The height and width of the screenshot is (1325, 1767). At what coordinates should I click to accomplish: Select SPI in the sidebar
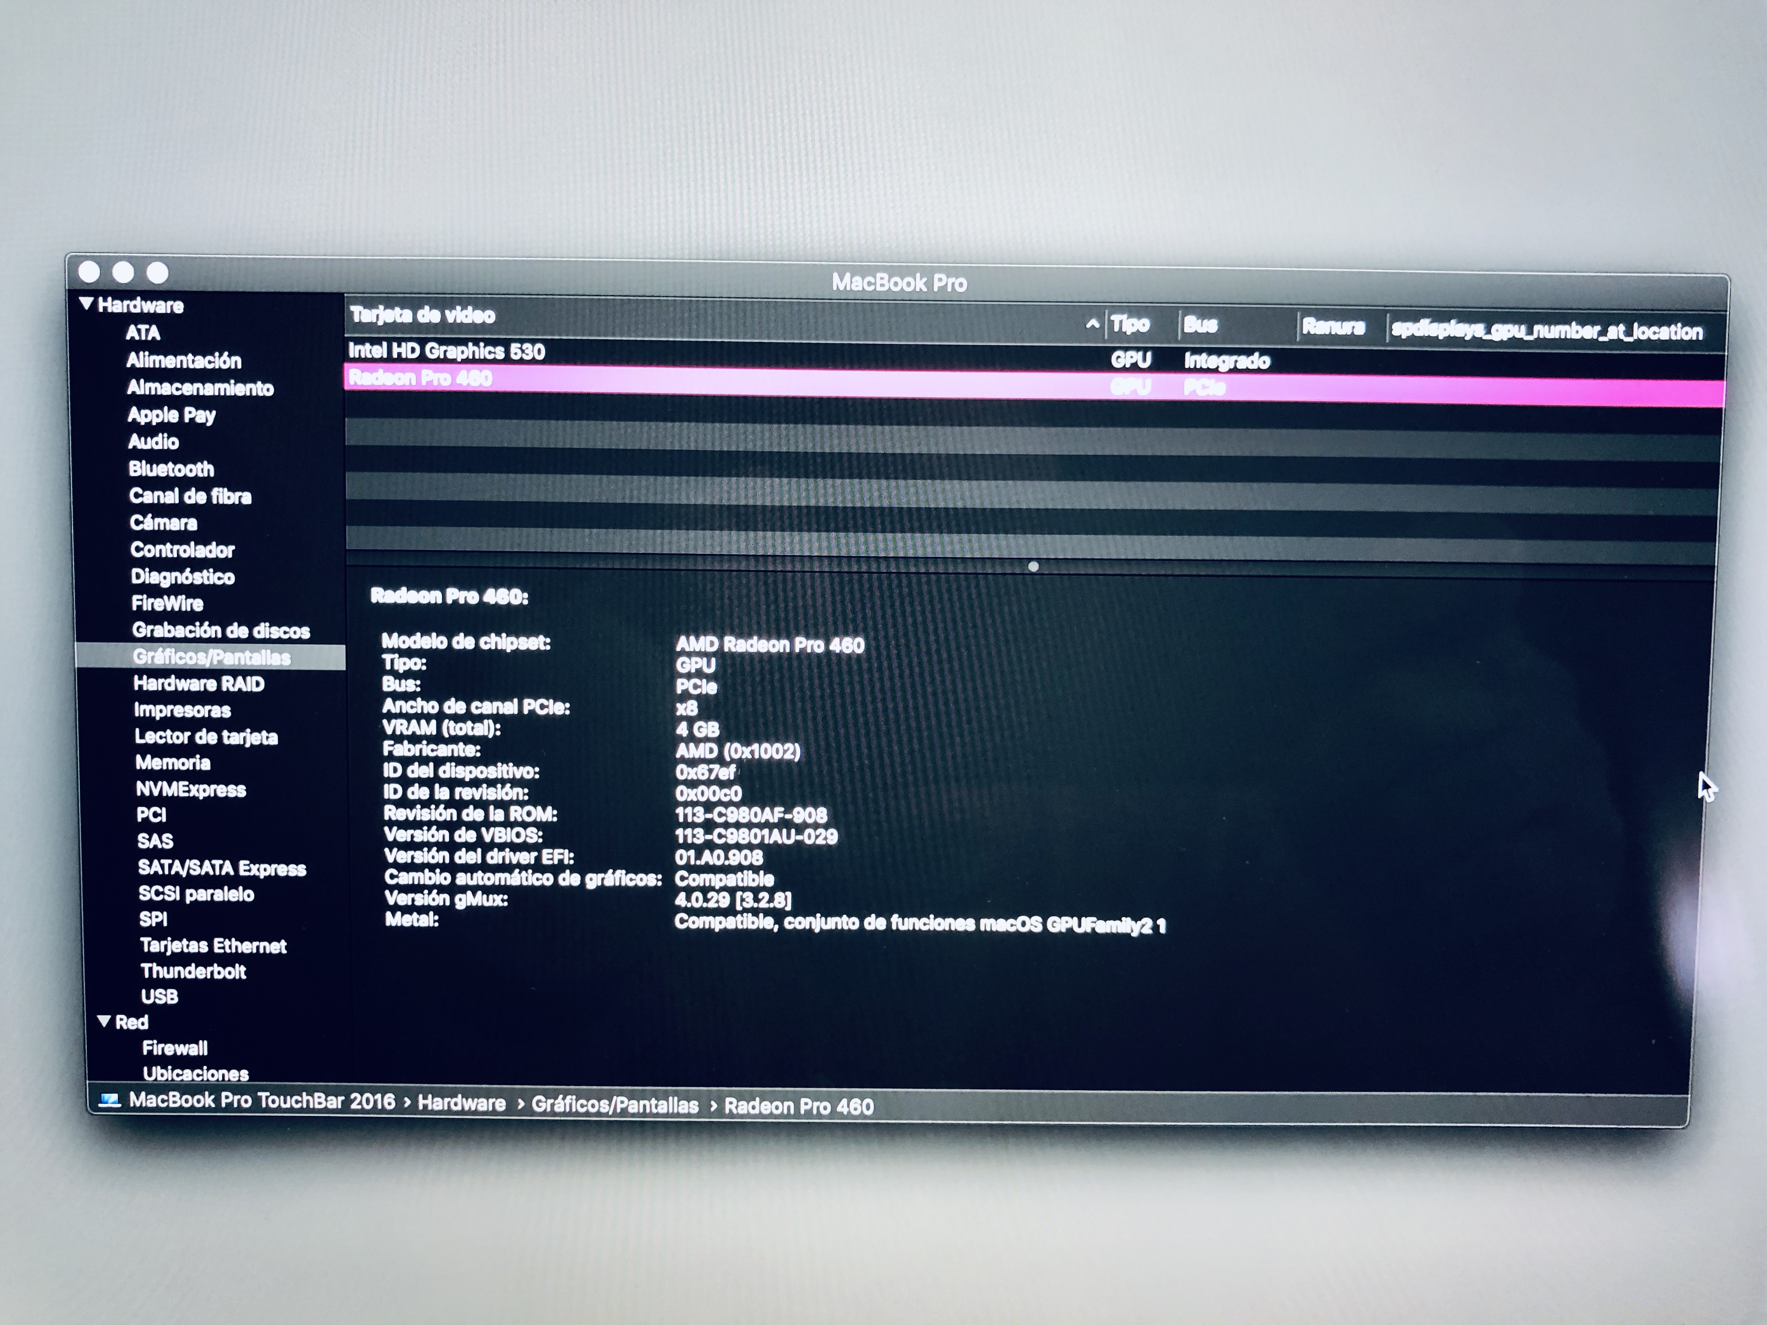[x=153, y=919]
